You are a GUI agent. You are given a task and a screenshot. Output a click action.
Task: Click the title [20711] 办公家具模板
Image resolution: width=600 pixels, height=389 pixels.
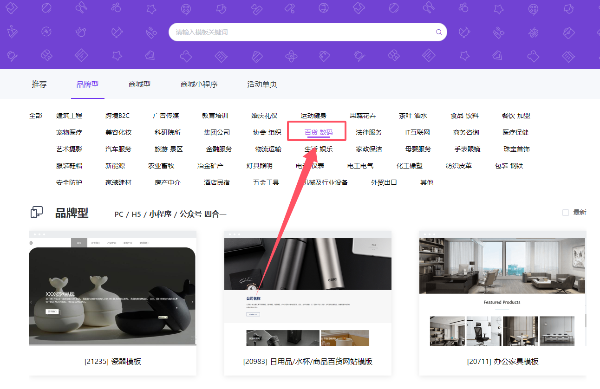(503, 361)
